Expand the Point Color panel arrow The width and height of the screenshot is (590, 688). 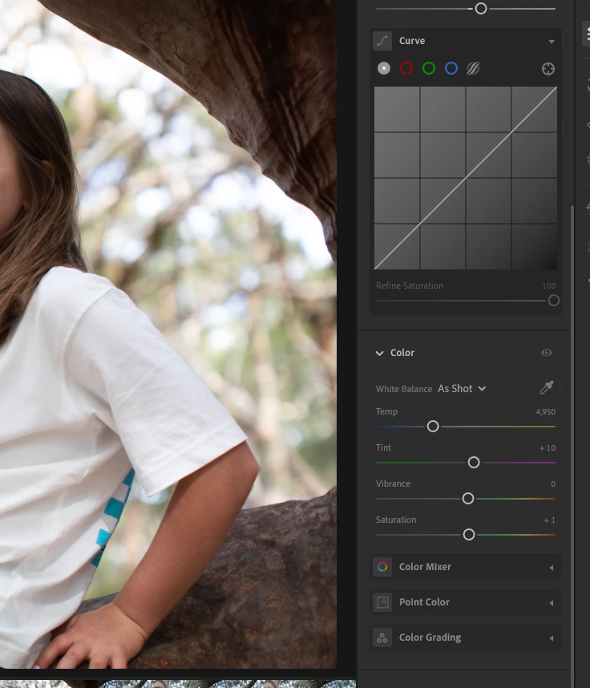(552, 603)
